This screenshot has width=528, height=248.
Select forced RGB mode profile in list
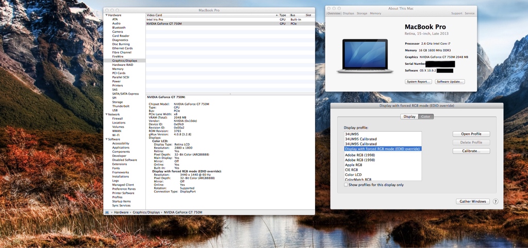383,149
